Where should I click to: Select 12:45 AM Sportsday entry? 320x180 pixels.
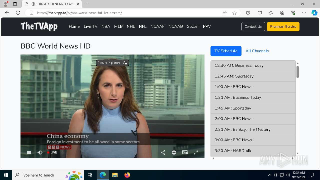point(253,76)
